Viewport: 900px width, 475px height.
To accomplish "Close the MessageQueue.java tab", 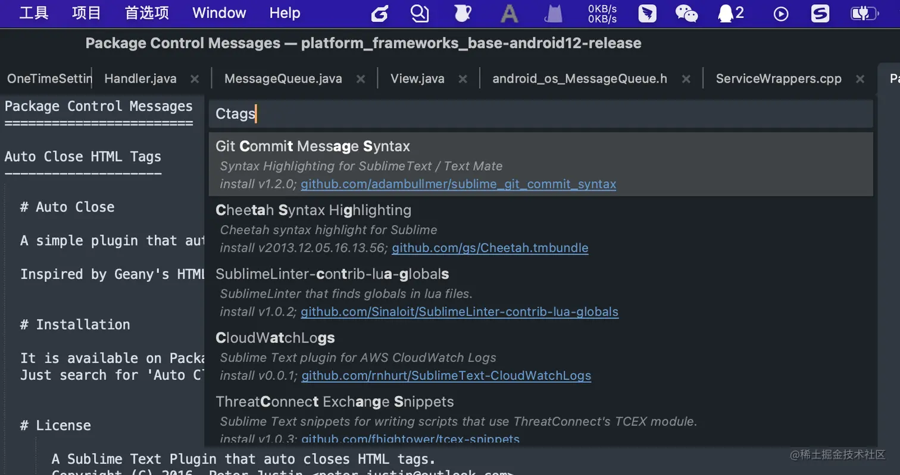I will coord(360,78).
